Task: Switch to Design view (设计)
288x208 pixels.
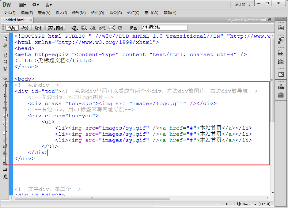Action: click(x=38, y=28)
